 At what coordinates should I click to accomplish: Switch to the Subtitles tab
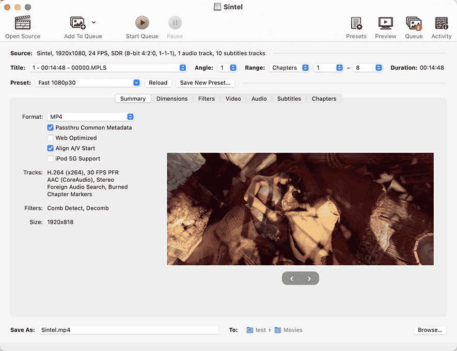[x=289, y=99]
